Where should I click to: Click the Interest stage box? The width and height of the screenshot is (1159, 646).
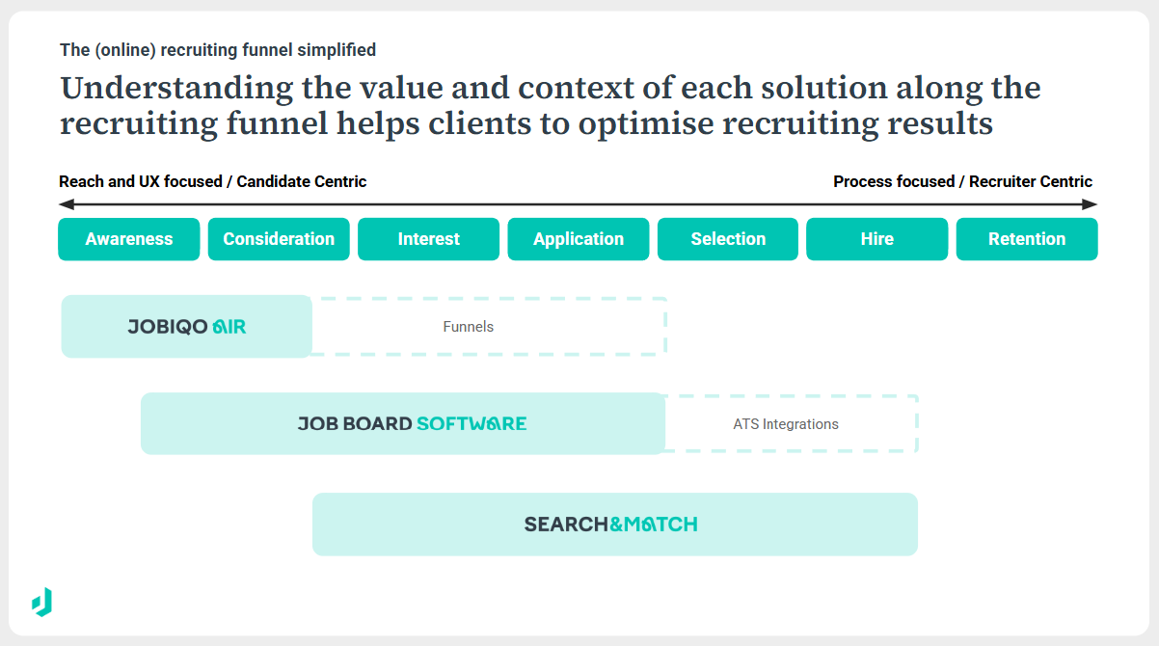click(429, 239)
